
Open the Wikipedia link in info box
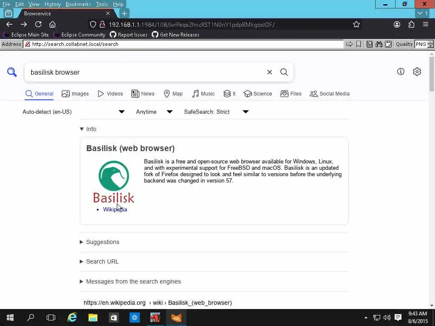tap(115, 209)
